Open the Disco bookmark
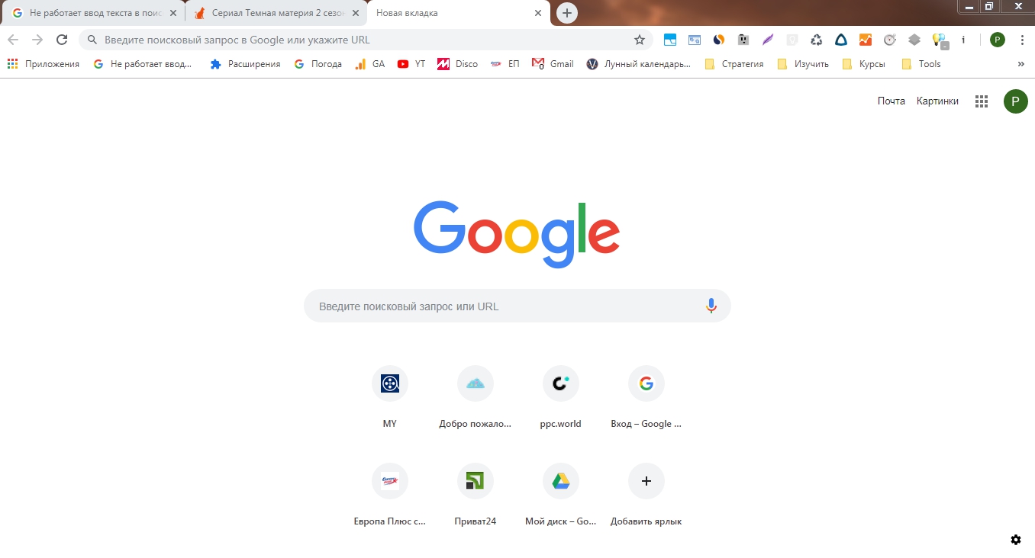Screen dimensions: 1035x558 pos(458,64)
